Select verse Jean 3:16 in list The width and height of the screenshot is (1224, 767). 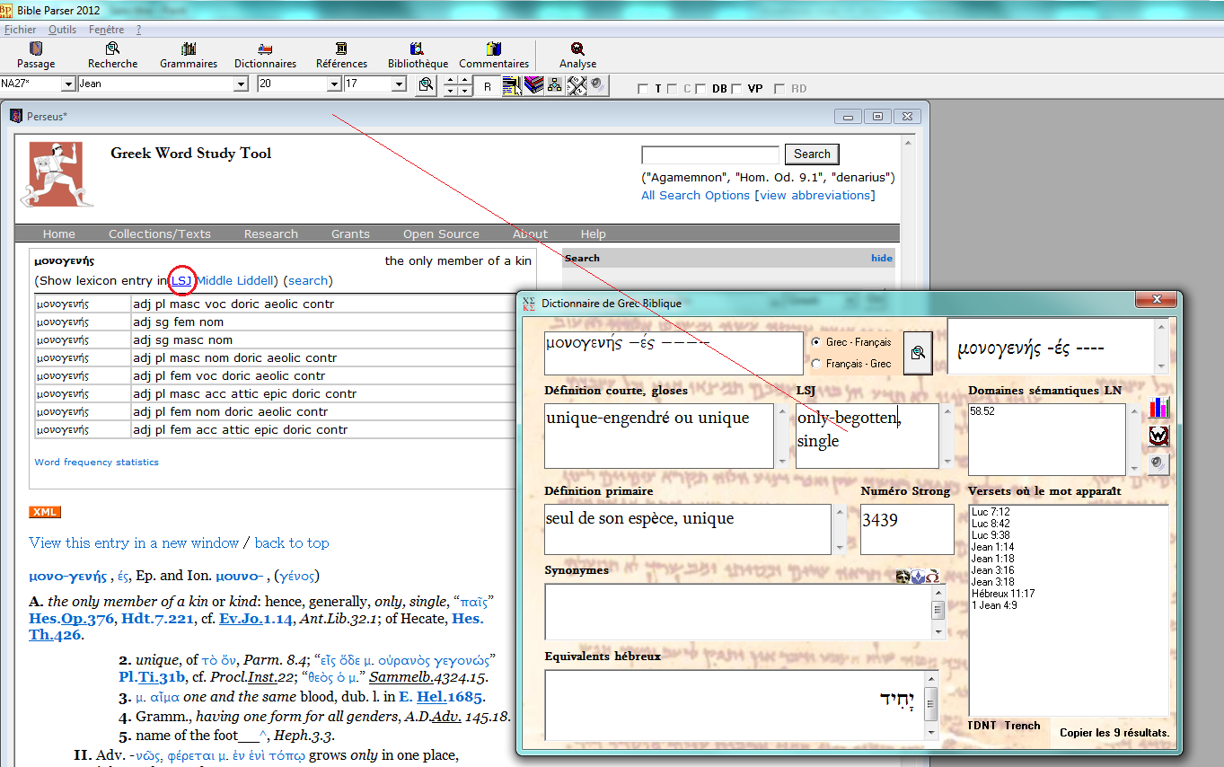[x=989, y=570]
